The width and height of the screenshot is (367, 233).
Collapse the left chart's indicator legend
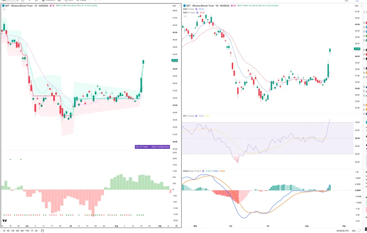[x=3, y=10]
